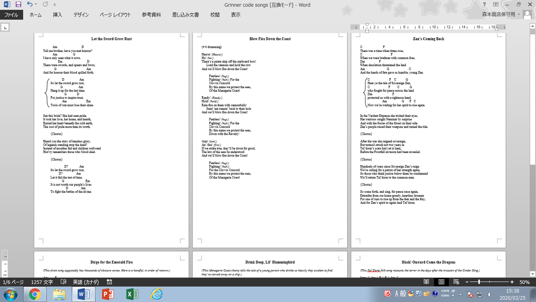
Task: Click the "(4/4 drumming)" line
Action: tap(212, 47)
